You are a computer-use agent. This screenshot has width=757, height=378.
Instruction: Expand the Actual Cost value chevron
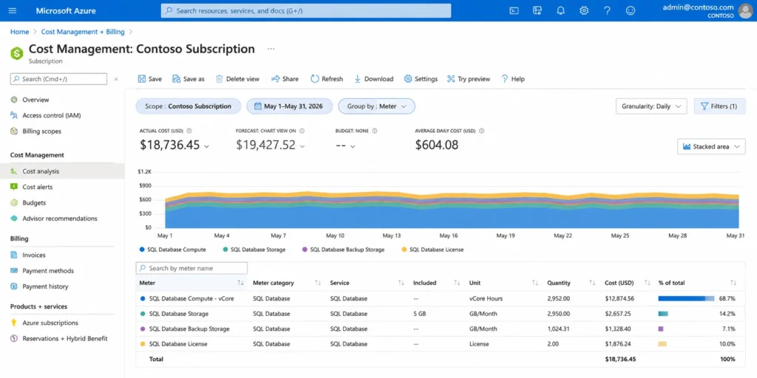pyautogui.click(x=207, y=146)
